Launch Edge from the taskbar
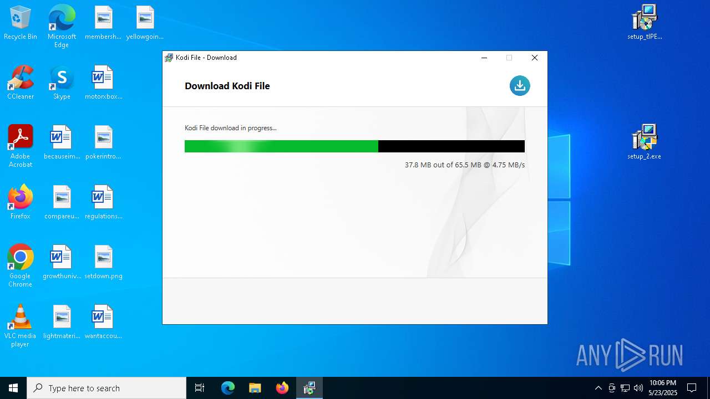This screenshot has height=399, width=710. tap(228, 388)
